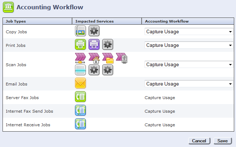Click the Server Fax green icon
The height and width of the screenshot is (147, 236).
pyautogui.click(x=80, y=97)
